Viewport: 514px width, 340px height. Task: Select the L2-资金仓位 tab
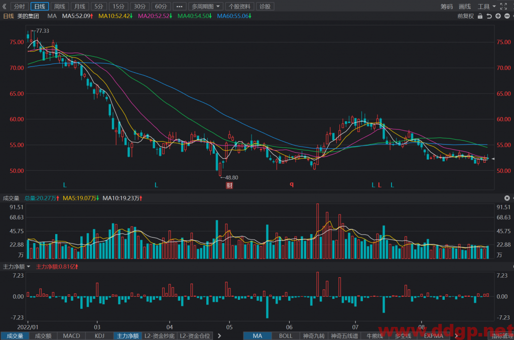[195, 336]
